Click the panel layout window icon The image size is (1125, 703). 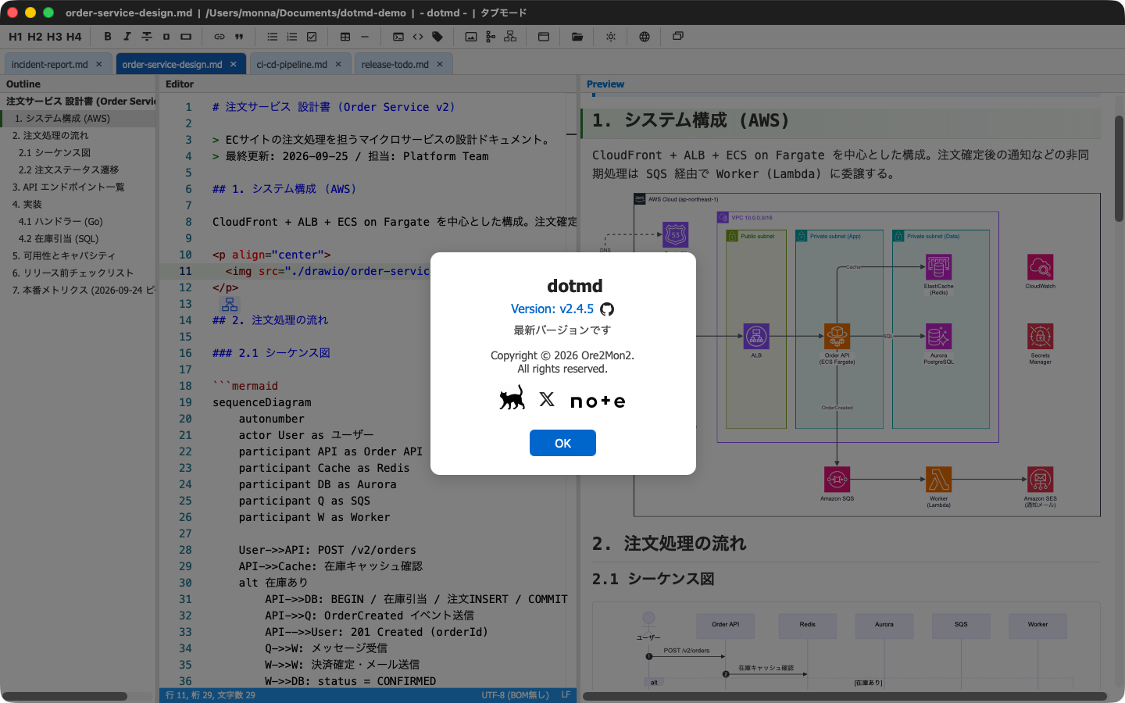point(544,37)
